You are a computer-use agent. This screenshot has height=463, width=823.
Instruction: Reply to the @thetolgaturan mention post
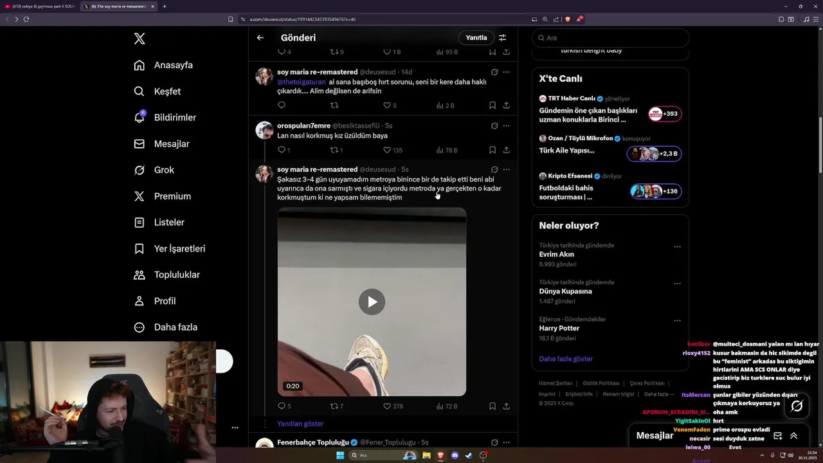282,105
